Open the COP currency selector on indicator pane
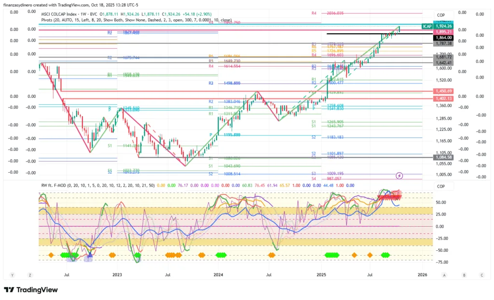Screen dimensions: 494x300 (441, 186)
